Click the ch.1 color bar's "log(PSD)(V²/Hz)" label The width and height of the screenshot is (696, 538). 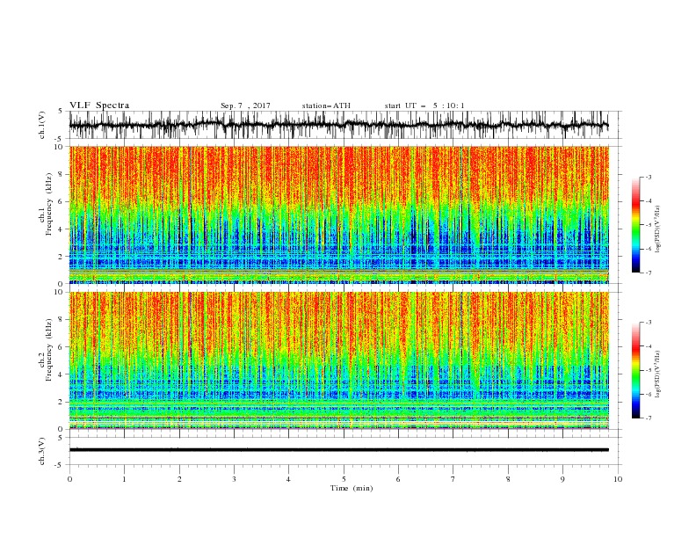click(x=658, y=229)
